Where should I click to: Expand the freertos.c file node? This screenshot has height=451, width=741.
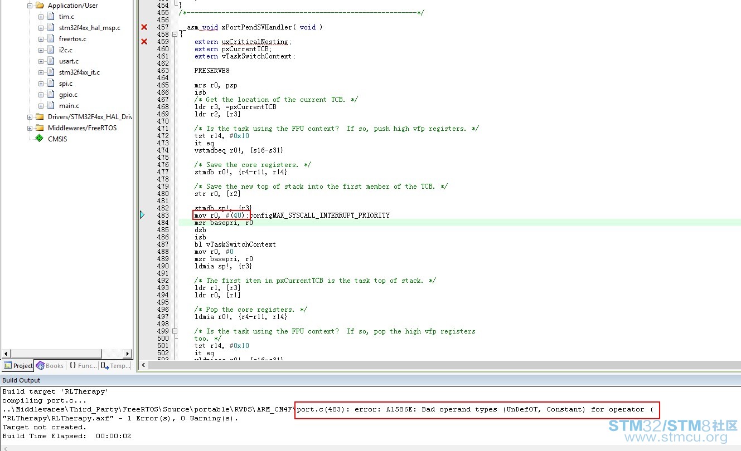coord(41,39)
